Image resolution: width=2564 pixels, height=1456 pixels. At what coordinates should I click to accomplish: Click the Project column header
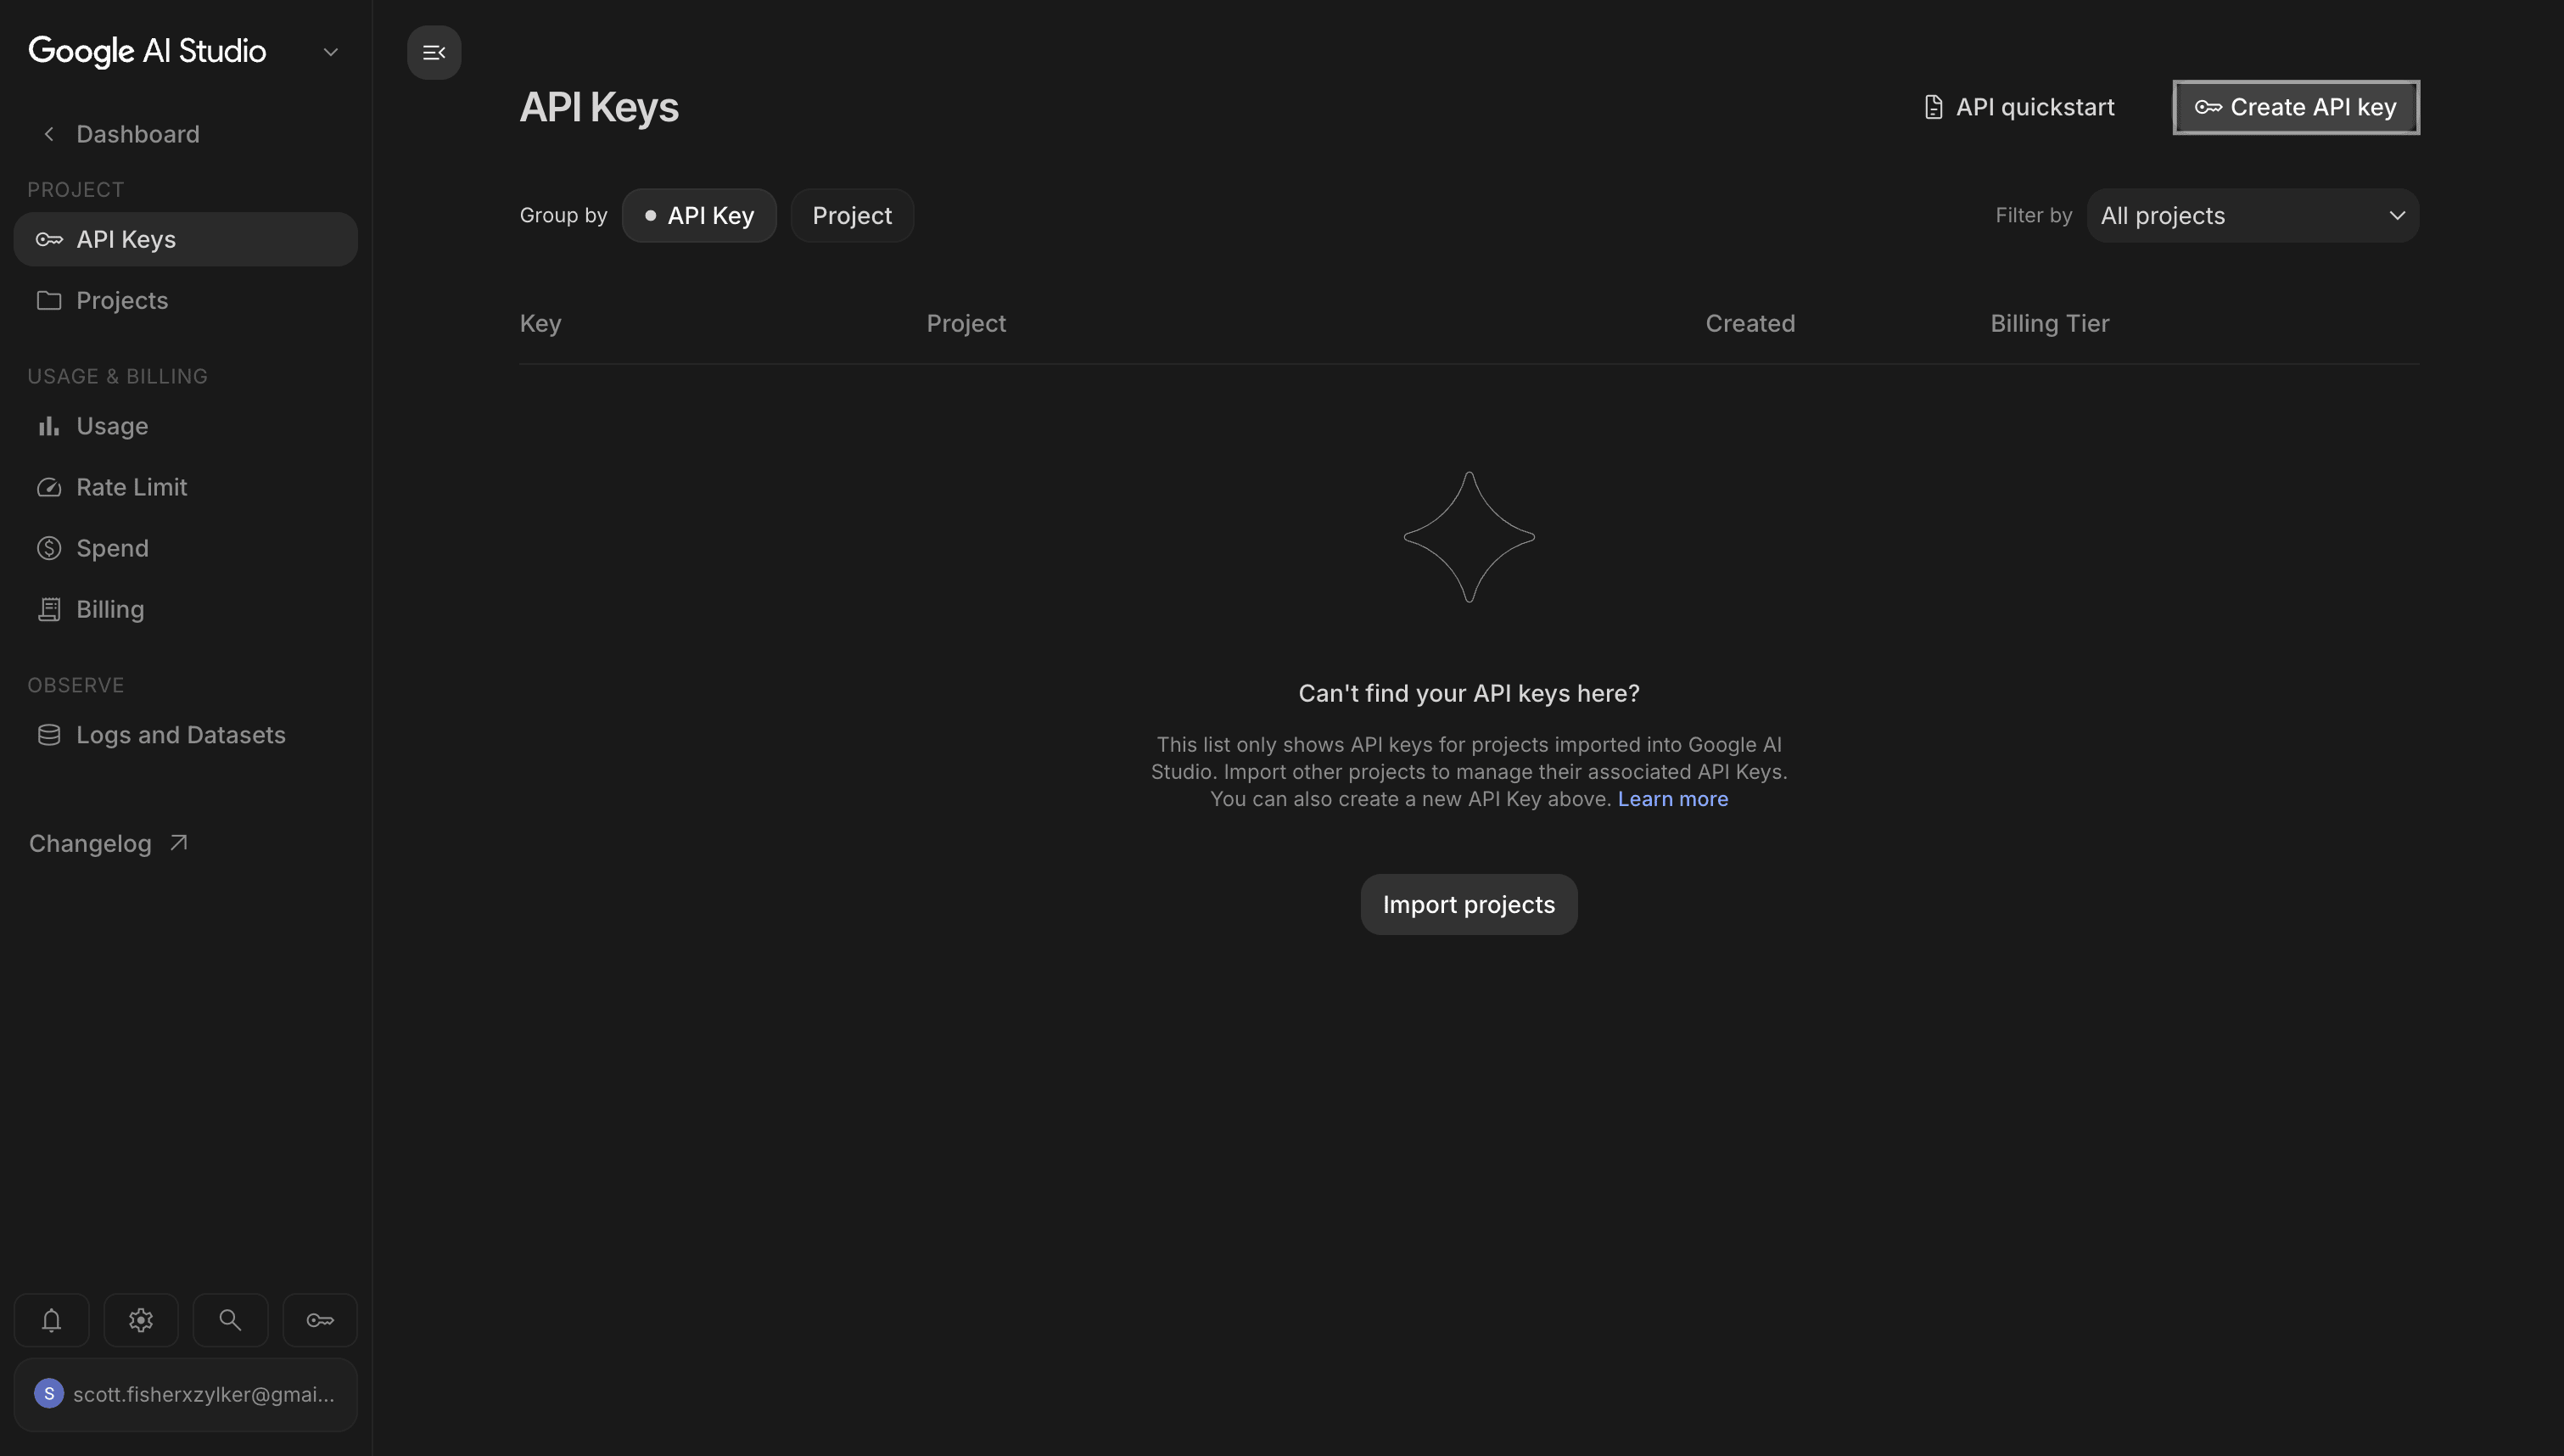tap(966, 323)
